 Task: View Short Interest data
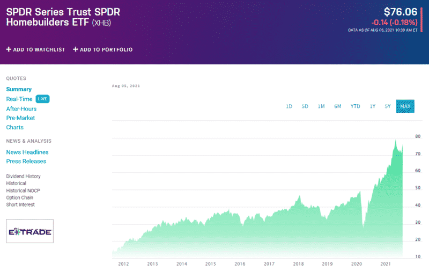[20, 205]
